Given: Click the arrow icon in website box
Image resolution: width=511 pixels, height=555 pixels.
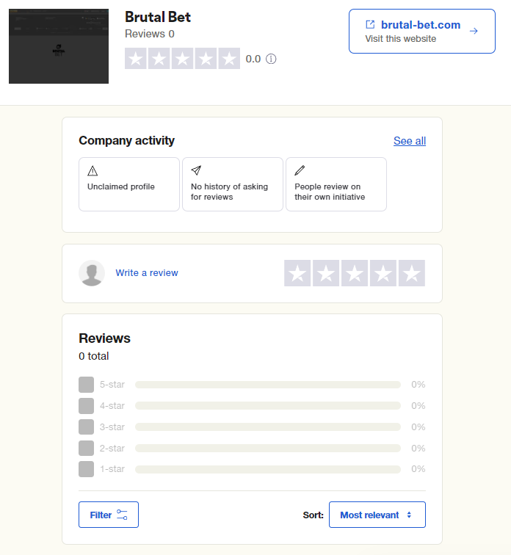Looking at the screenshot, I should click(x=474, y=31).
